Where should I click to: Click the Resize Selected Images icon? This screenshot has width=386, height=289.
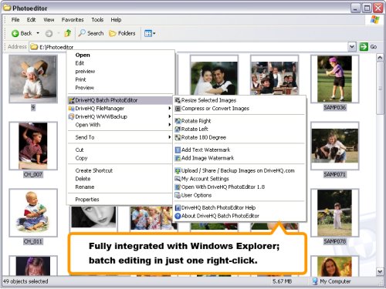(x=178, y=100)
